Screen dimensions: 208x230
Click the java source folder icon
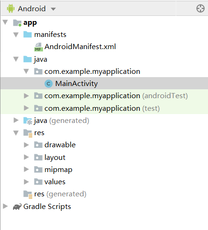click(x=28, y=59)
